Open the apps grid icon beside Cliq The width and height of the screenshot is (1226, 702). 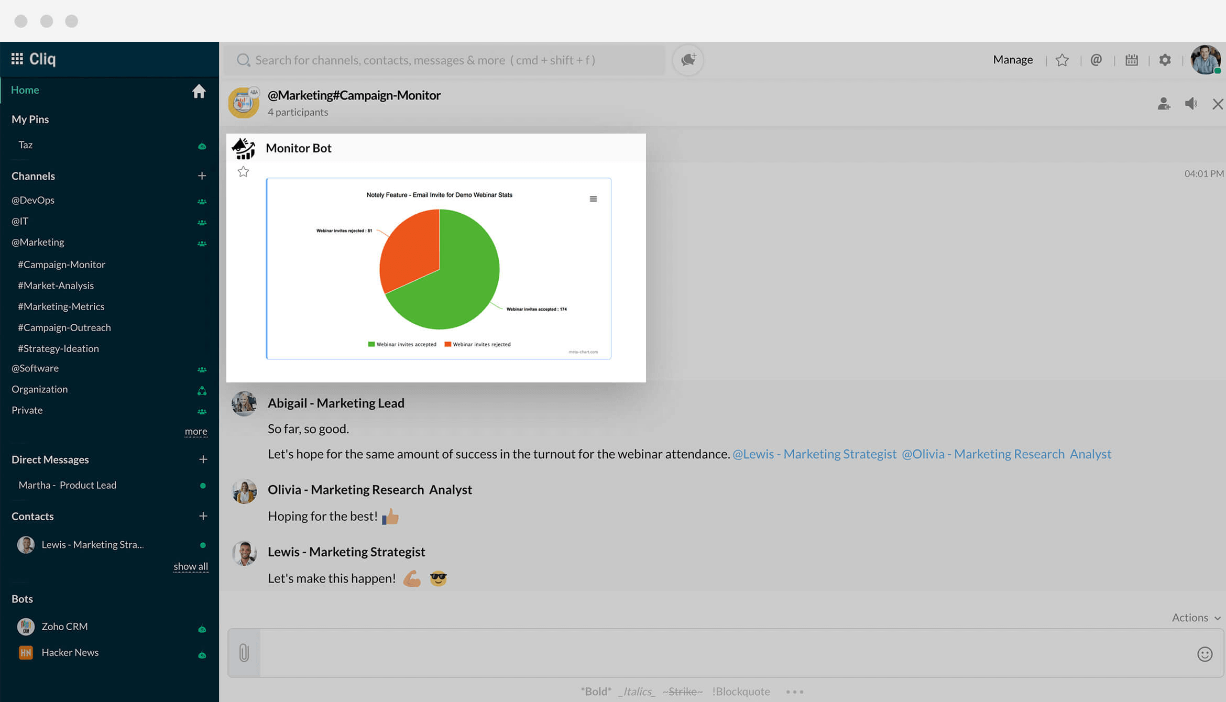click(x=17, y=59)
